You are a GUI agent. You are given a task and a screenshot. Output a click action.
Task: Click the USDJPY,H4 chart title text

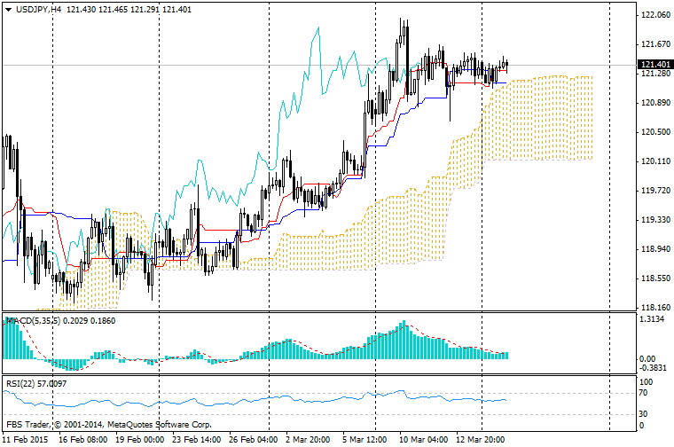(x=39, y=10)
